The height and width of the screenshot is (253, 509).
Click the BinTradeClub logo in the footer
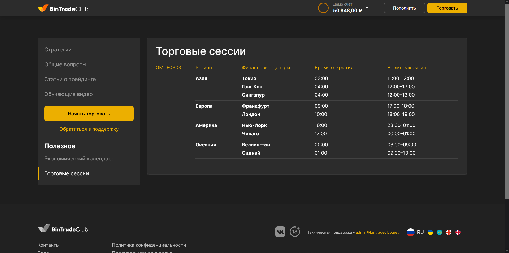[x=63, y=228]
